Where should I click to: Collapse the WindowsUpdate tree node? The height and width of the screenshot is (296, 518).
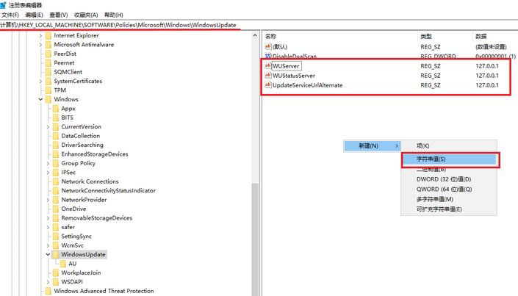(48, 254)
